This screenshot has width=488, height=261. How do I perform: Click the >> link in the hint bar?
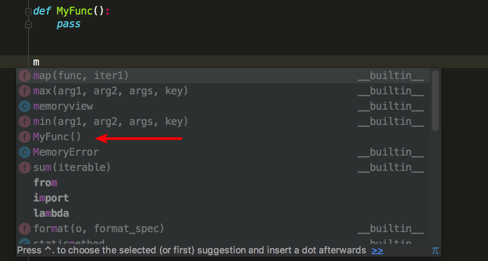377,250
